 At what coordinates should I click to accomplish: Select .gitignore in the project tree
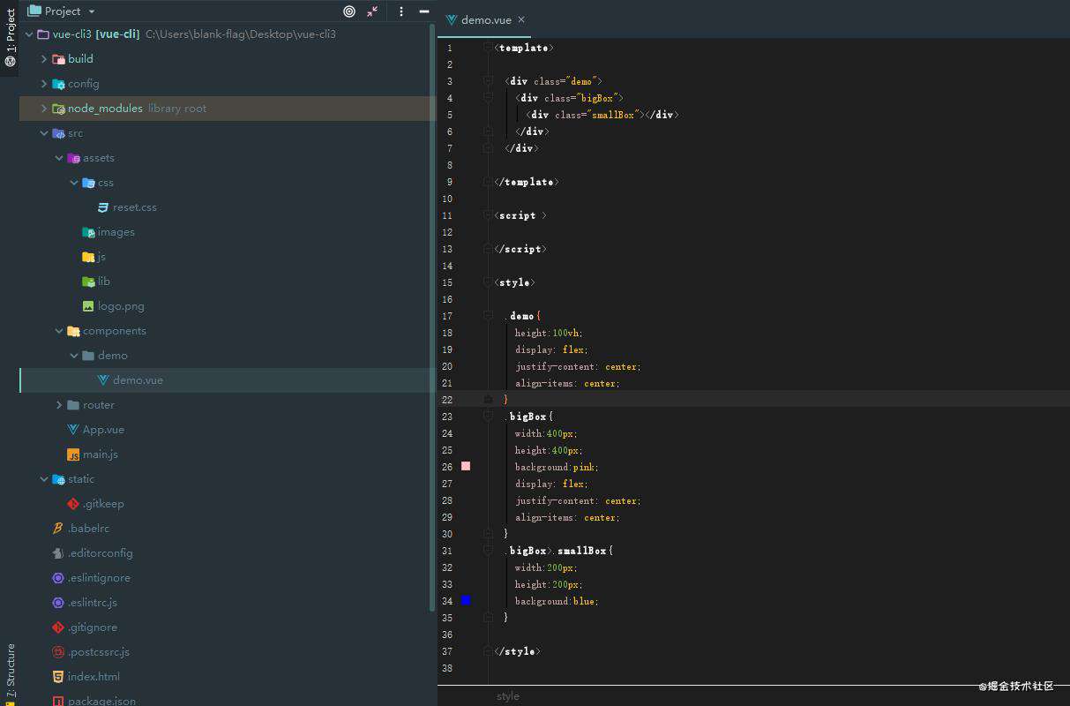[93, 627]
